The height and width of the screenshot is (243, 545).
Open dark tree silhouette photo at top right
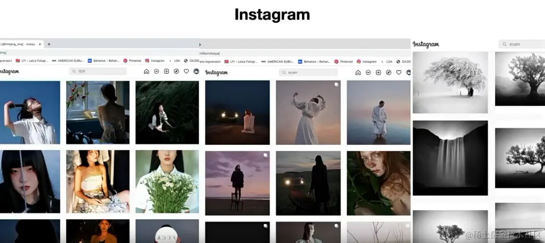point(520,79)
